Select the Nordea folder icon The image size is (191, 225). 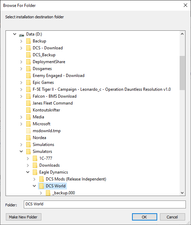coord(28,138)
